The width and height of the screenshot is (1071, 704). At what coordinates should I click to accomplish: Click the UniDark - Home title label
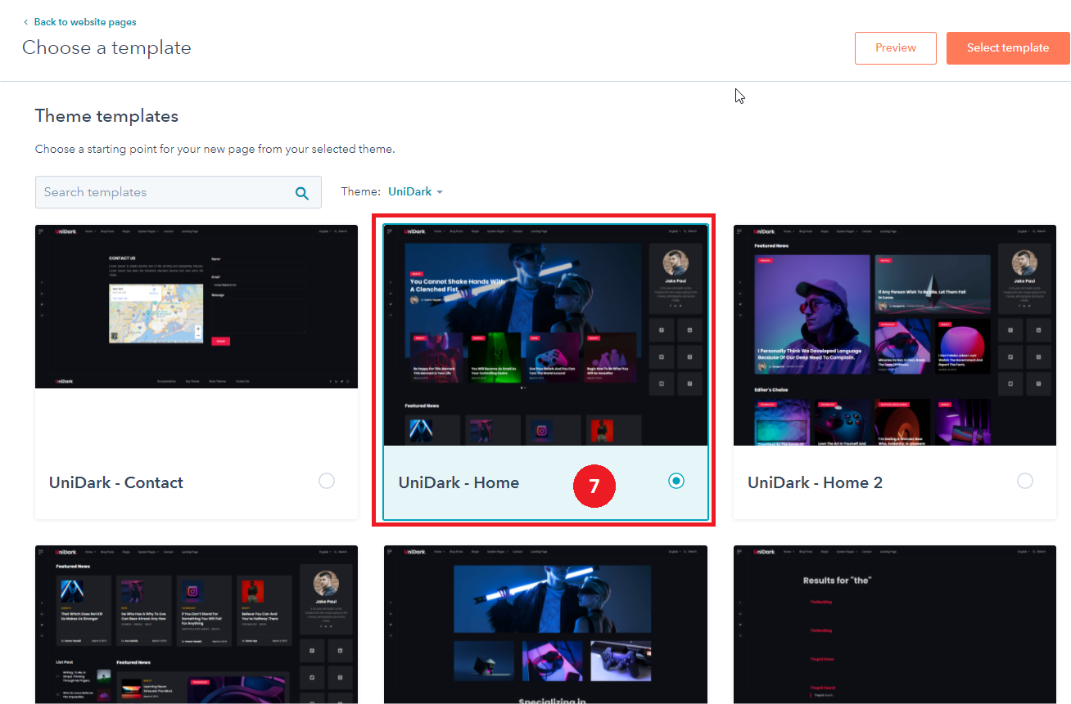(459, 482)
